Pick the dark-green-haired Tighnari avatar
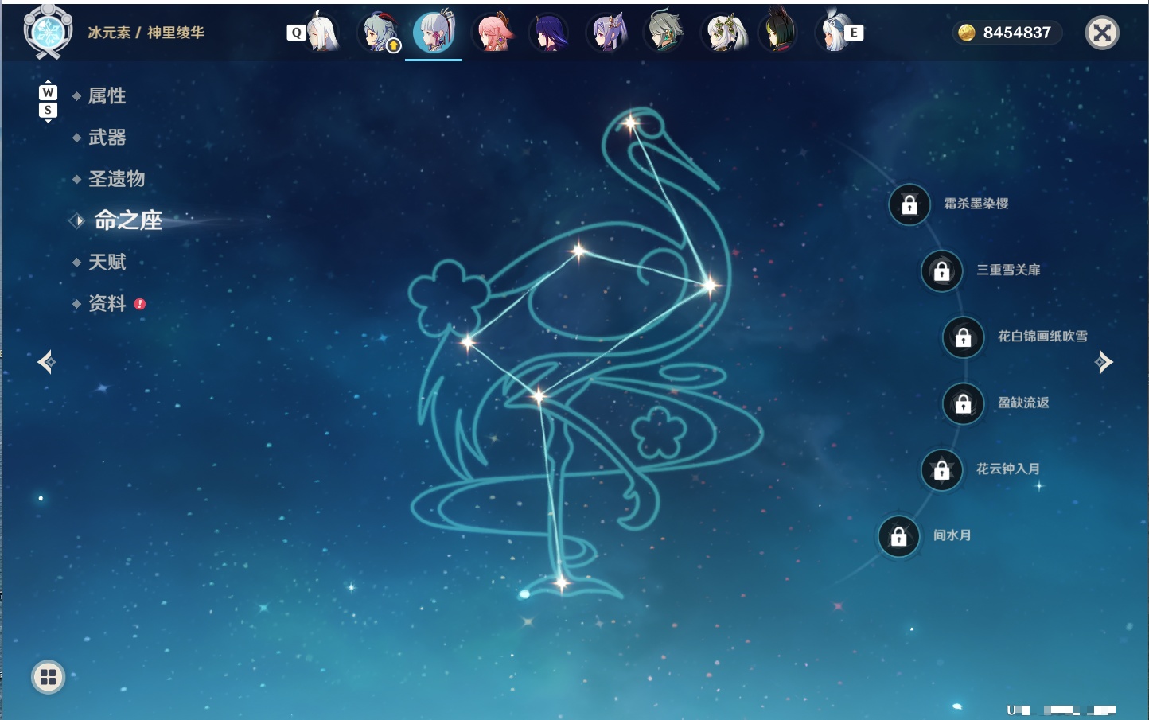This screenshot has height=720, width=1149. 779,33
